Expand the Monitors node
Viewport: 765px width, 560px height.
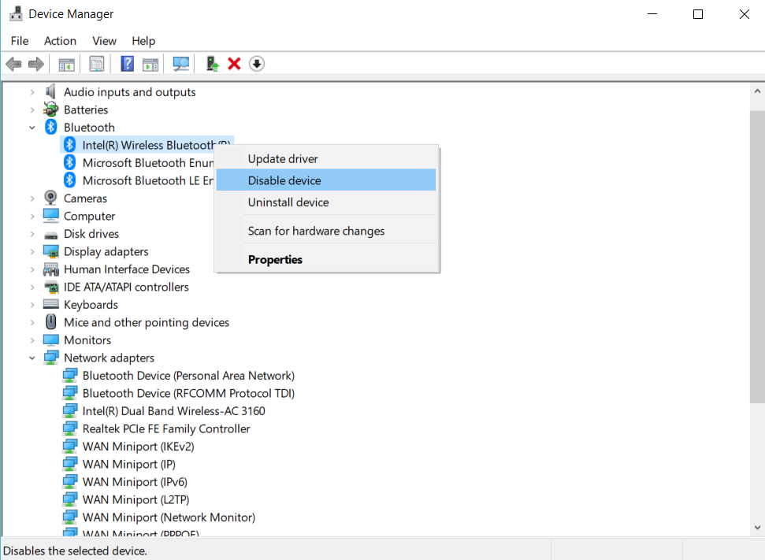pos(32,340)
